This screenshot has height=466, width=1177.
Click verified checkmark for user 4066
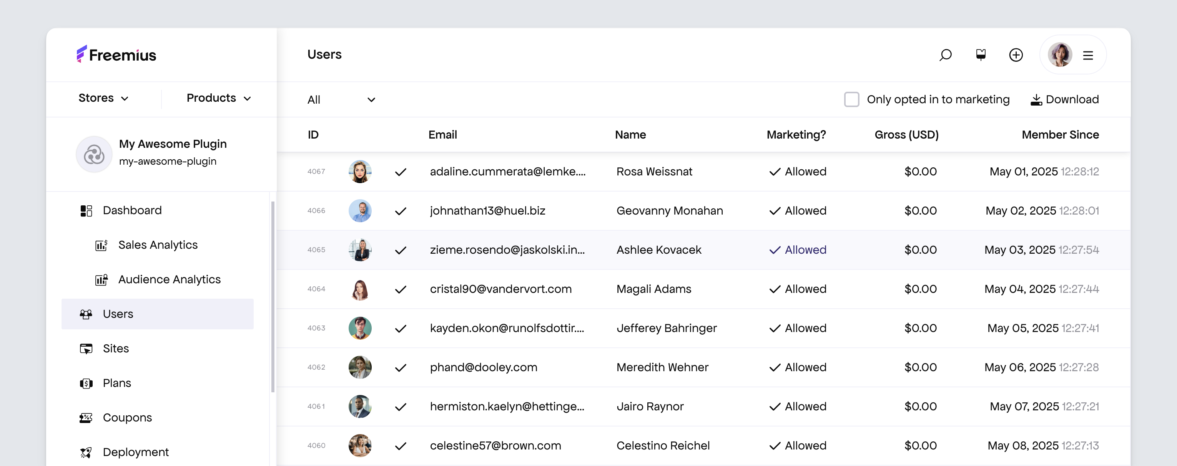coord(401,212)
